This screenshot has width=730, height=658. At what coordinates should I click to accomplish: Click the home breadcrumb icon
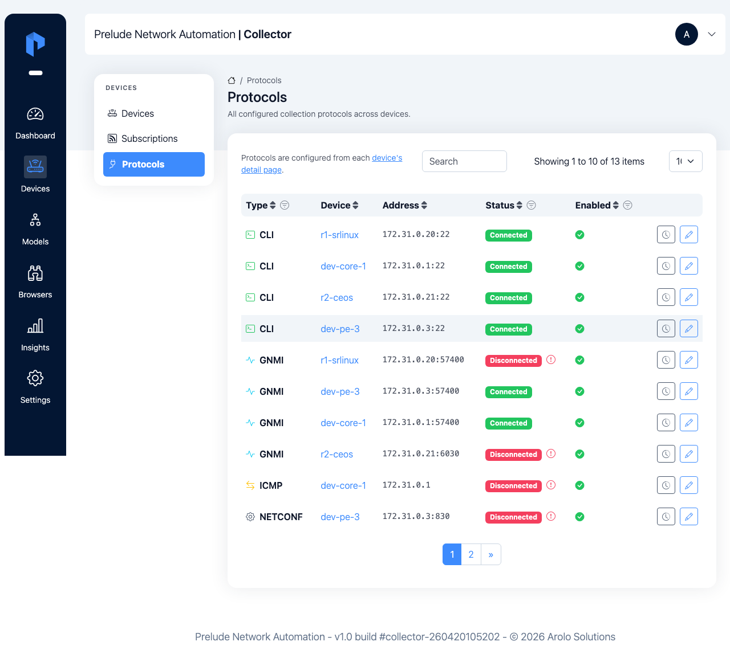point(232,80)
